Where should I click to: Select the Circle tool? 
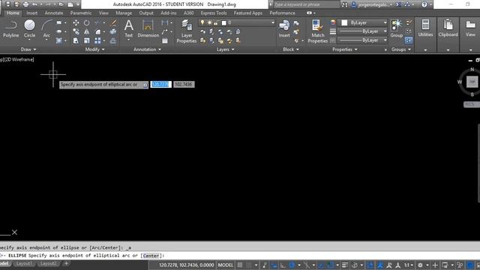tap(29, 28)
